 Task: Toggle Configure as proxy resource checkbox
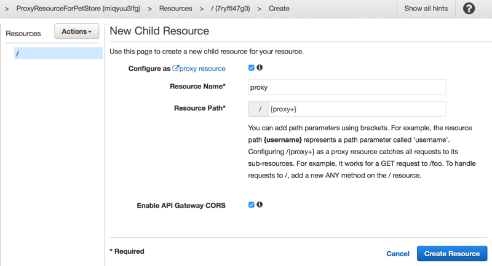pyautogui.click(x=251, y=68)
